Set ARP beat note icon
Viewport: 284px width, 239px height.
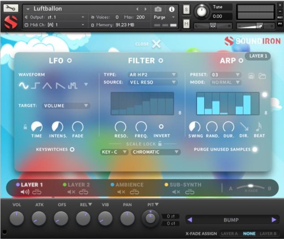(259, 126)
